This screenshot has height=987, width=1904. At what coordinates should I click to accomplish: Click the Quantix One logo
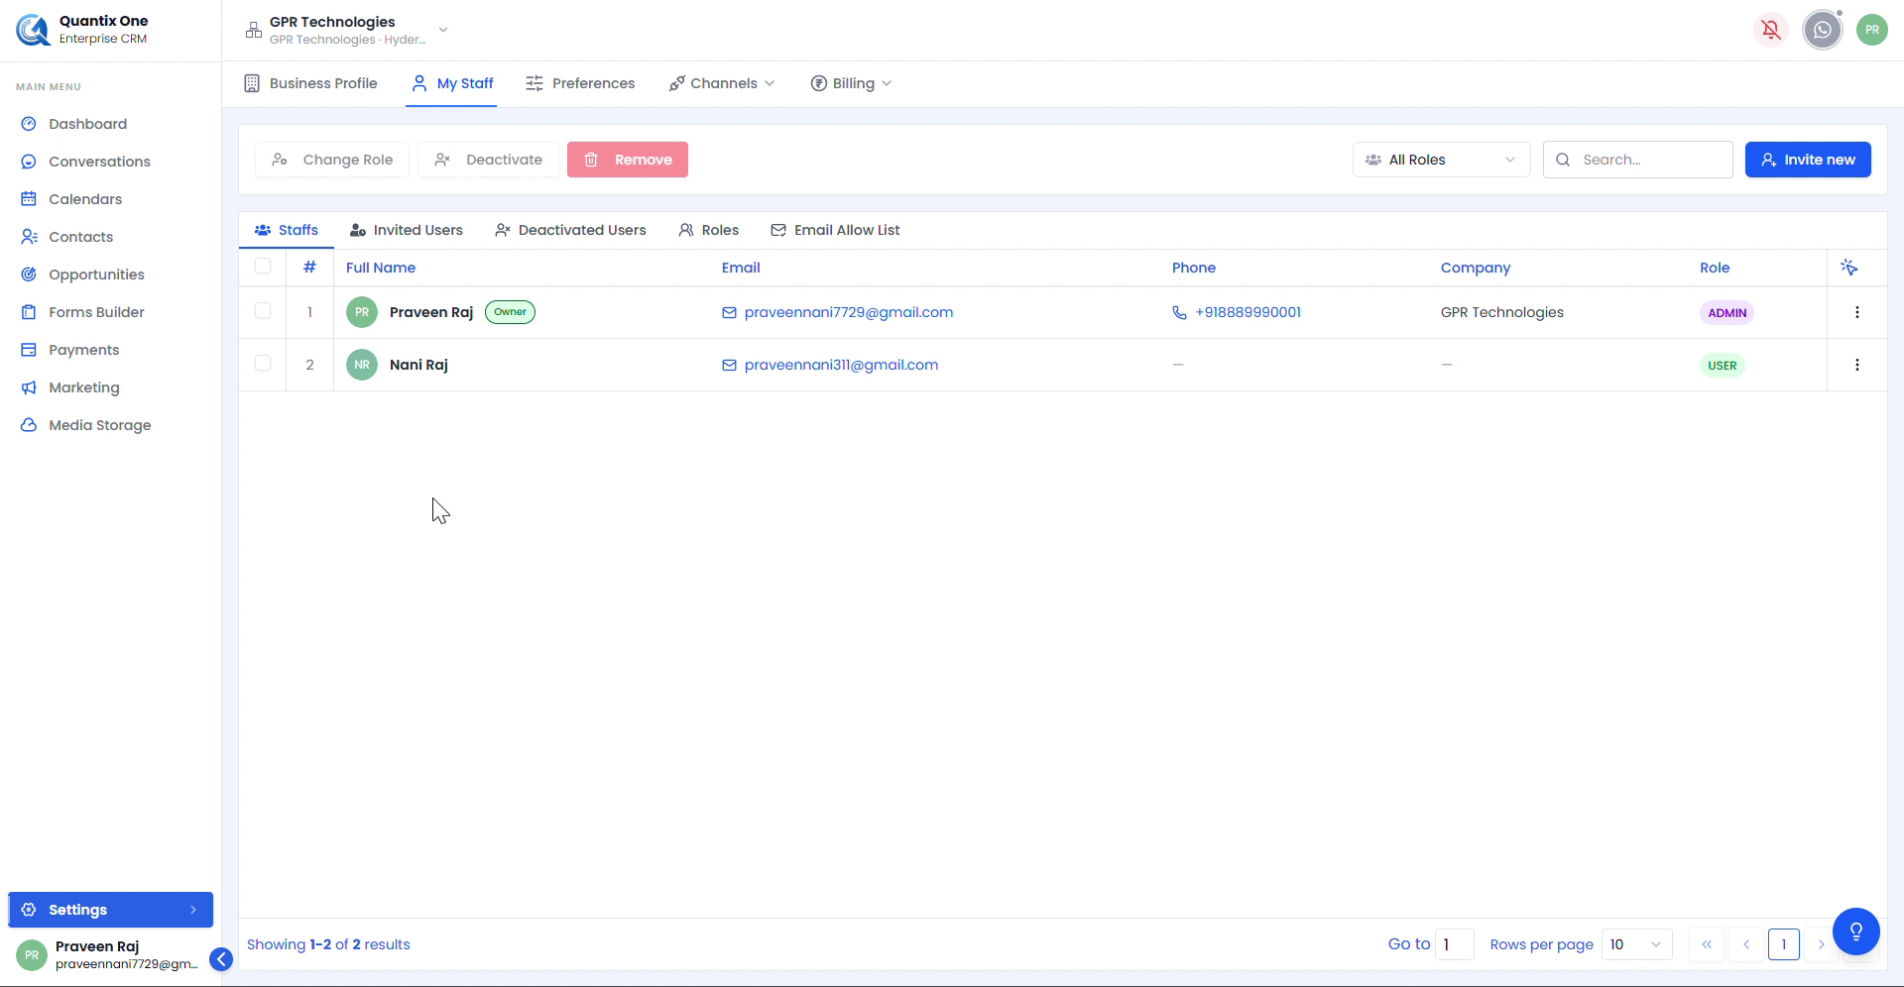33,30
